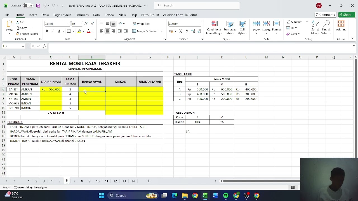Toggle Bold formatting
The height and width of the screenshot is (201, 358).
[47, 31]
